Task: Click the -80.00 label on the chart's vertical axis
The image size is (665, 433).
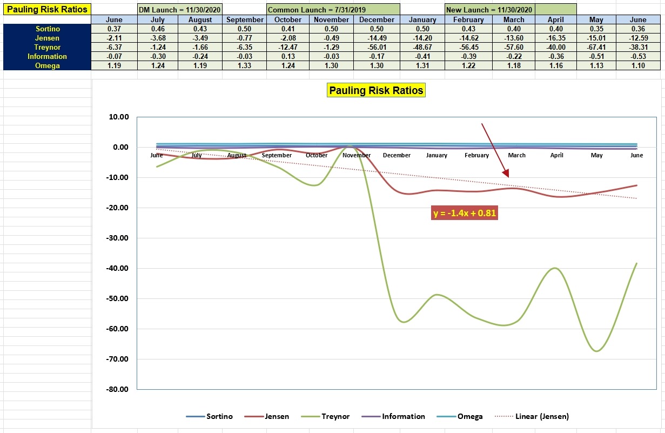Action: tap(116, 389)
